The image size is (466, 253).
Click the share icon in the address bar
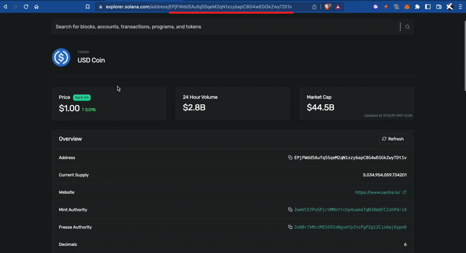[x=314, y=7]
